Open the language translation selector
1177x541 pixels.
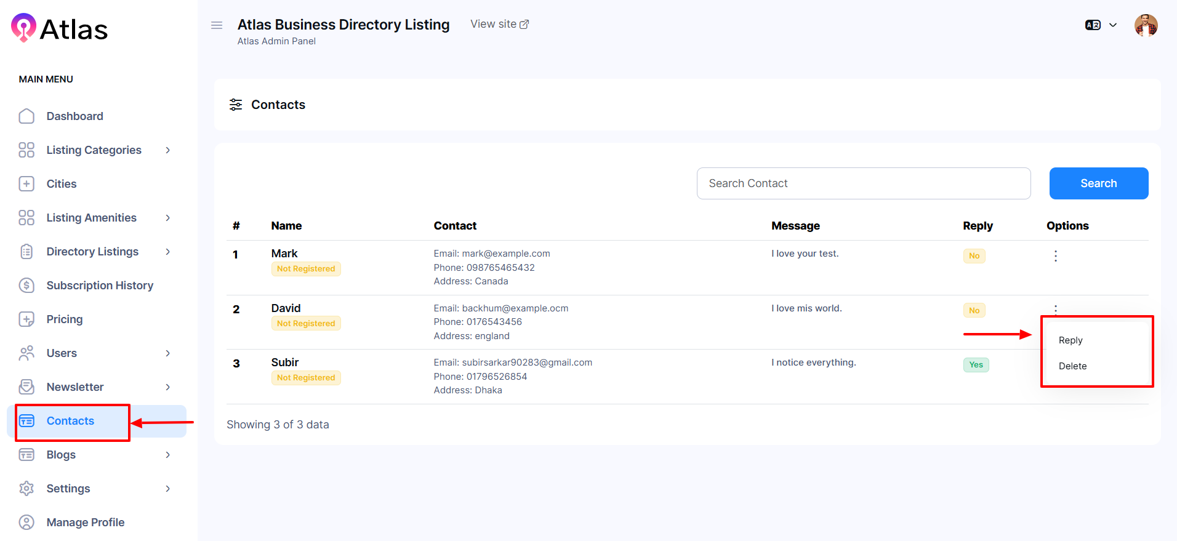click(x=1100, y=25)
